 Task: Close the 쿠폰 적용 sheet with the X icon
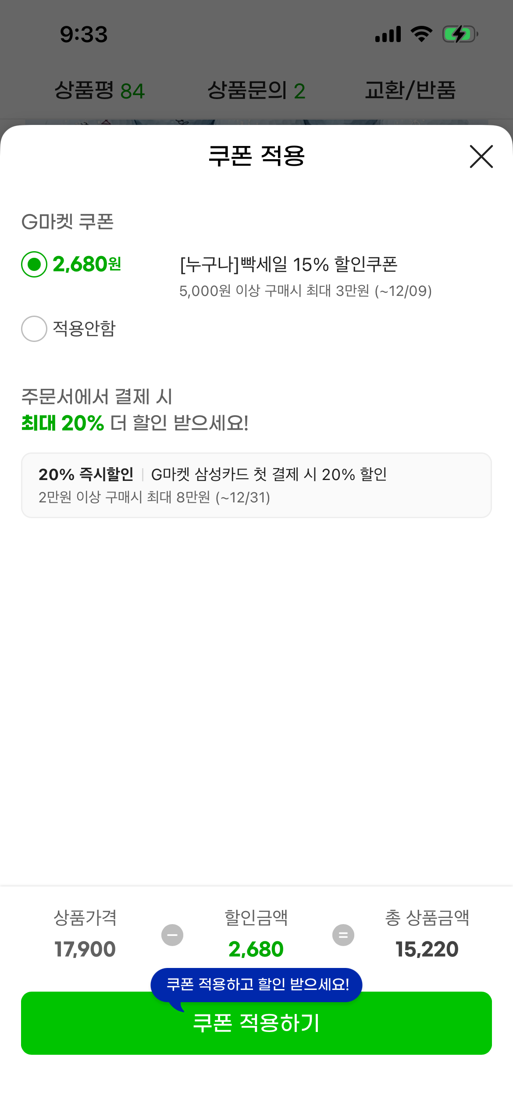(481, 157)
